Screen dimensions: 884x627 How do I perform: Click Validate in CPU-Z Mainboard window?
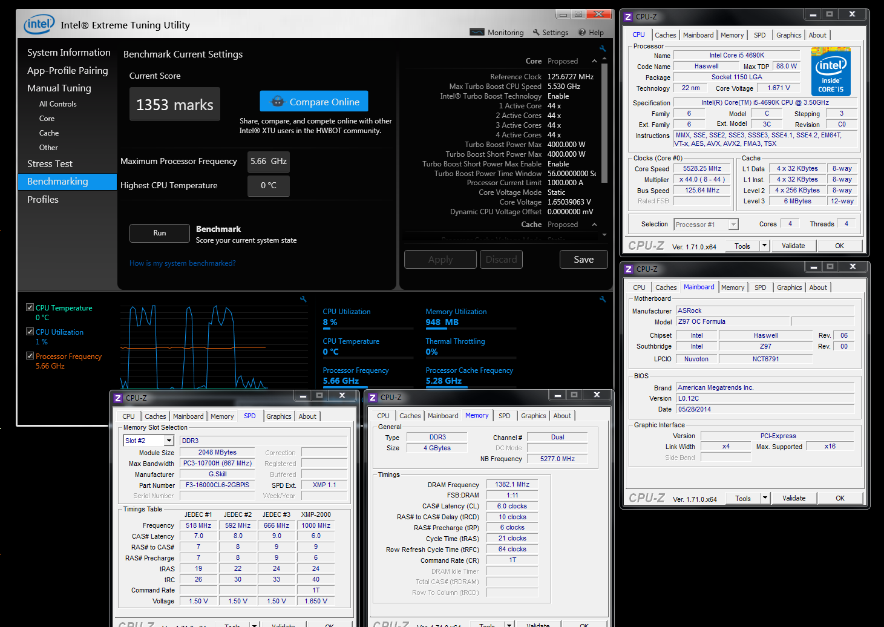pos(794,498)
